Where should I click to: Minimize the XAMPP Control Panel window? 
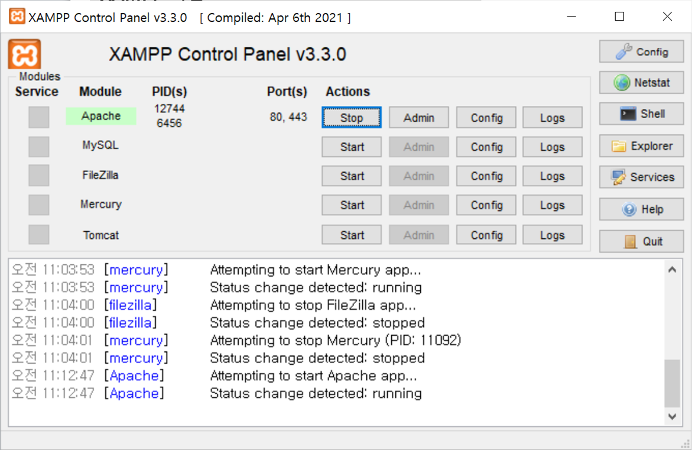(571, 17)
